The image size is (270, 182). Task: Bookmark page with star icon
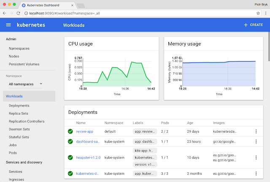[258, 13]
